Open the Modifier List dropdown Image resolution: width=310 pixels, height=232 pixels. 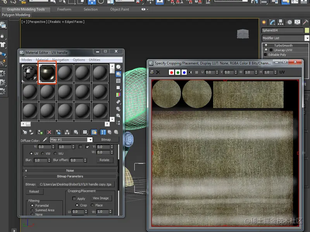[307, 38]
